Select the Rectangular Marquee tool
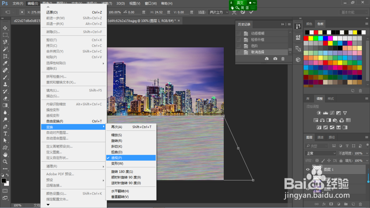This screenshot has height=208, width=370. point(5,35)
